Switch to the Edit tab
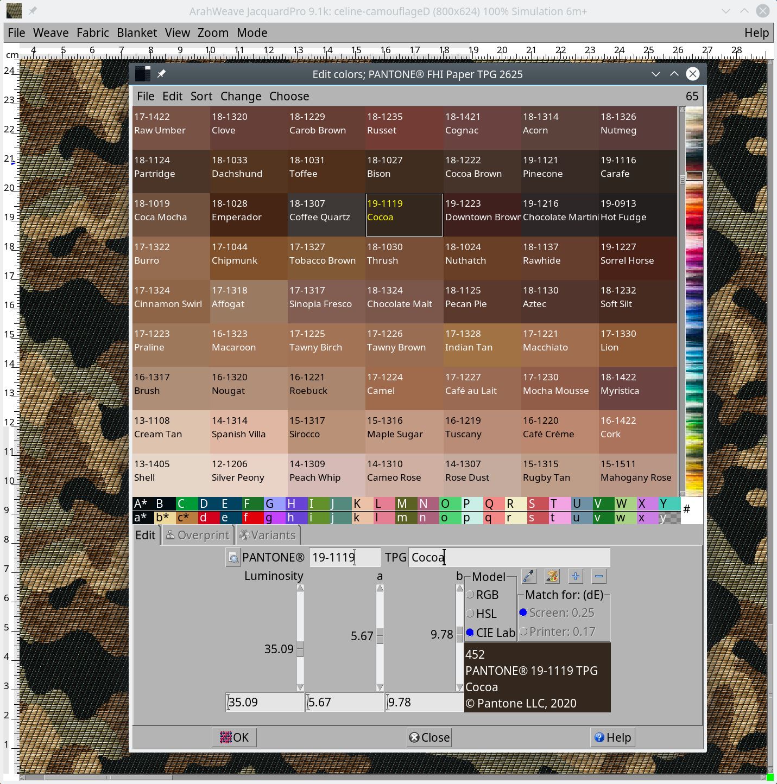 (x=146, y=535)
